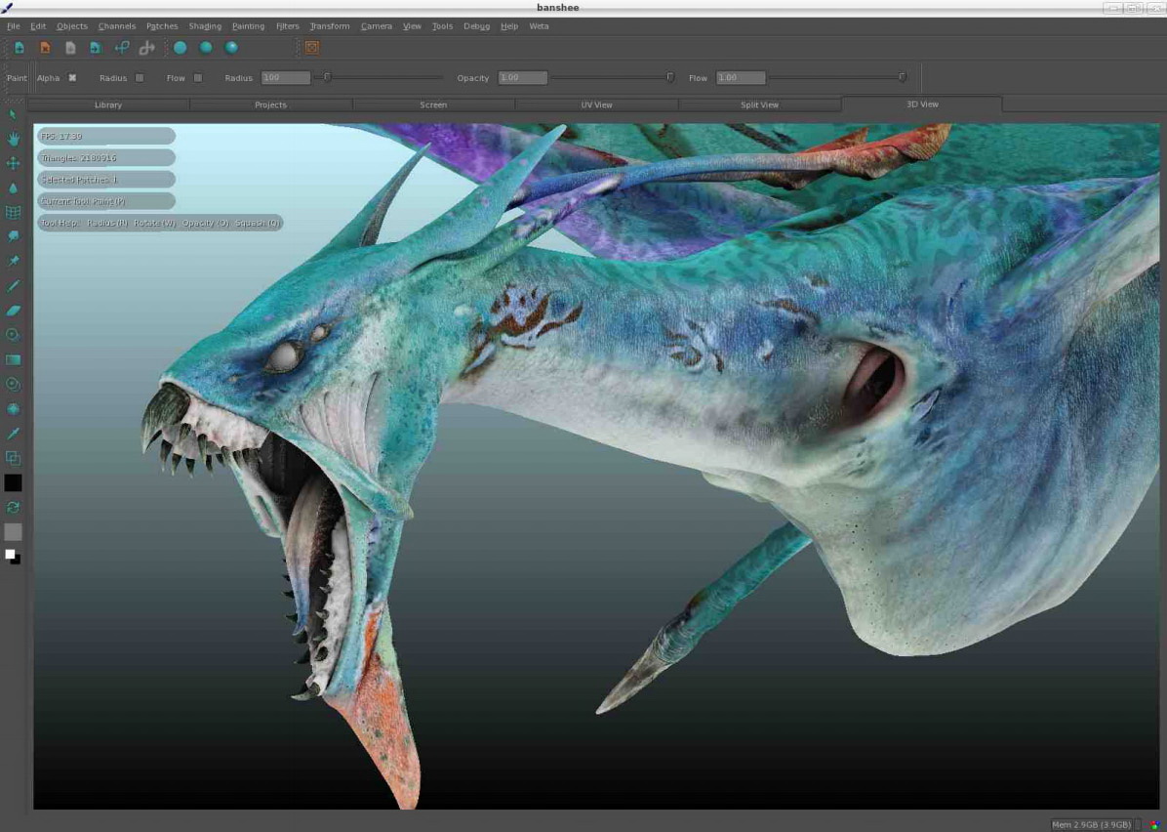Viewport: 1167px width, 832px height.
Task: Select the gradient rectangle tool
Action: [x=13, y=359]
